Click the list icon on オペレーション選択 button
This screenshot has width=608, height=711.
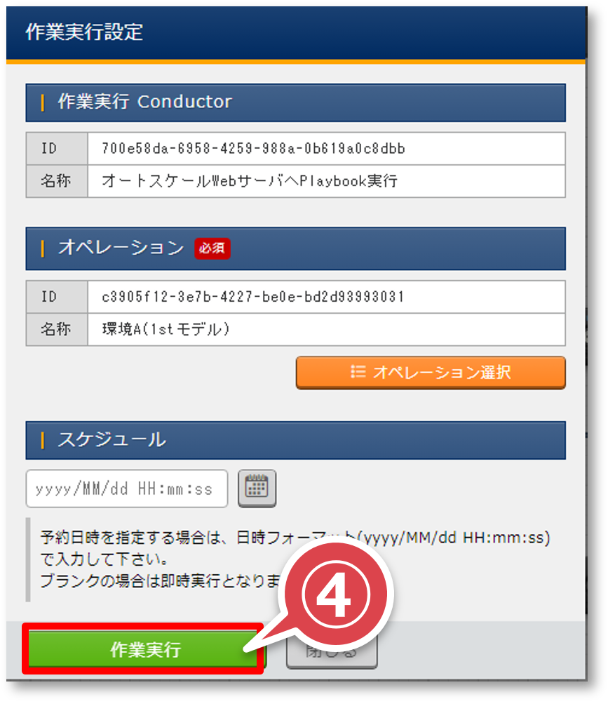[x=358, y=372]
